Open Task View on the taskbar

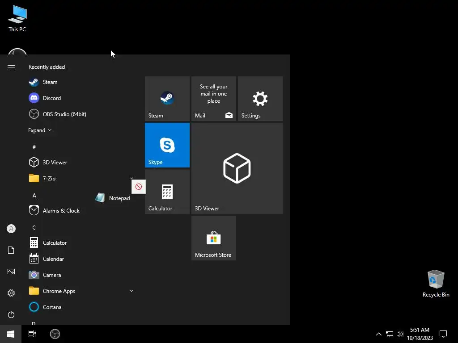click(x=32, y=334)
